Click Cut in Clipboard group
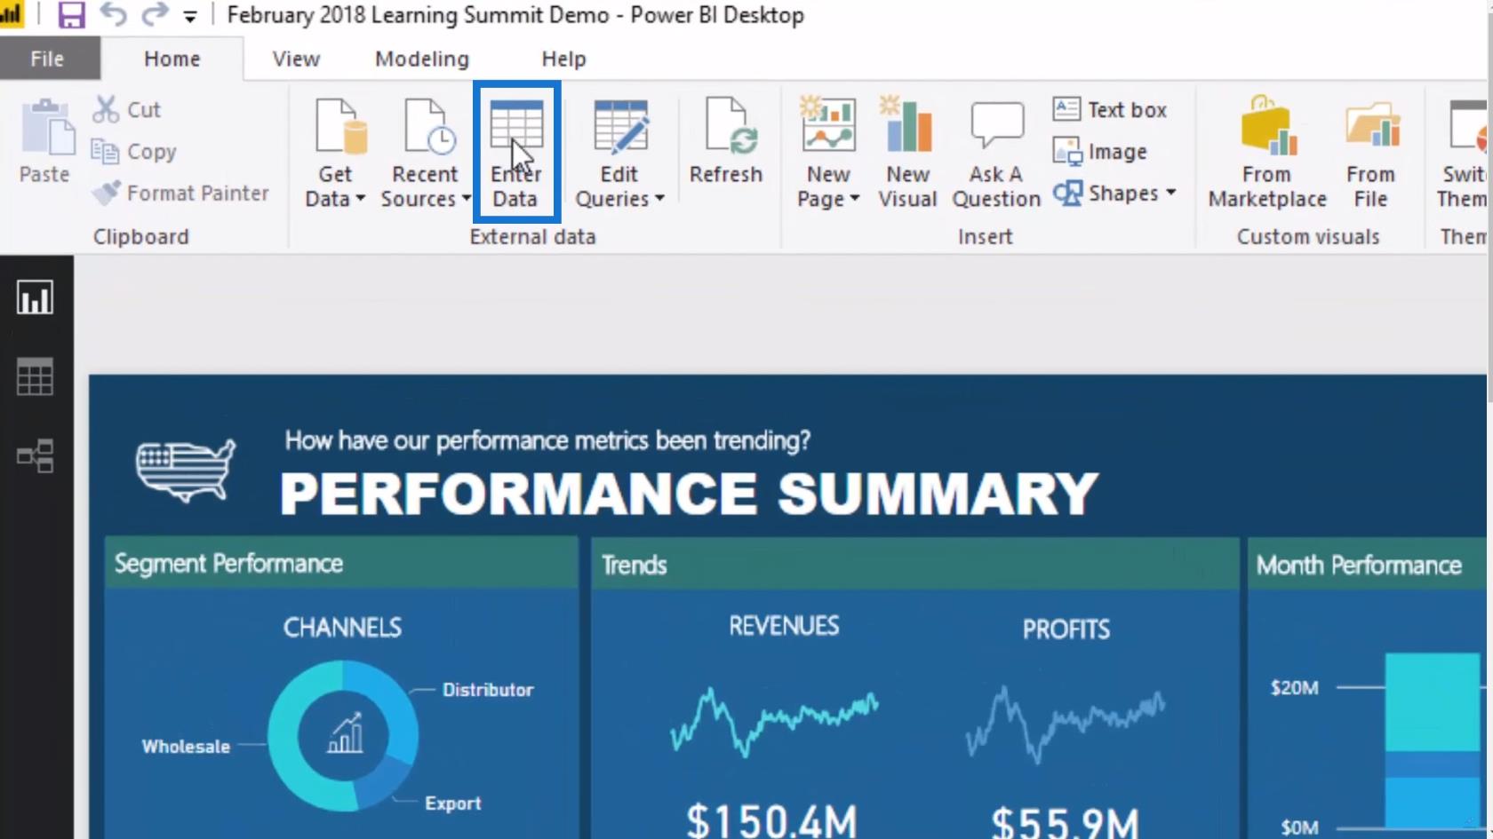This screenshot has height=839, width=1493. [127, 109]
